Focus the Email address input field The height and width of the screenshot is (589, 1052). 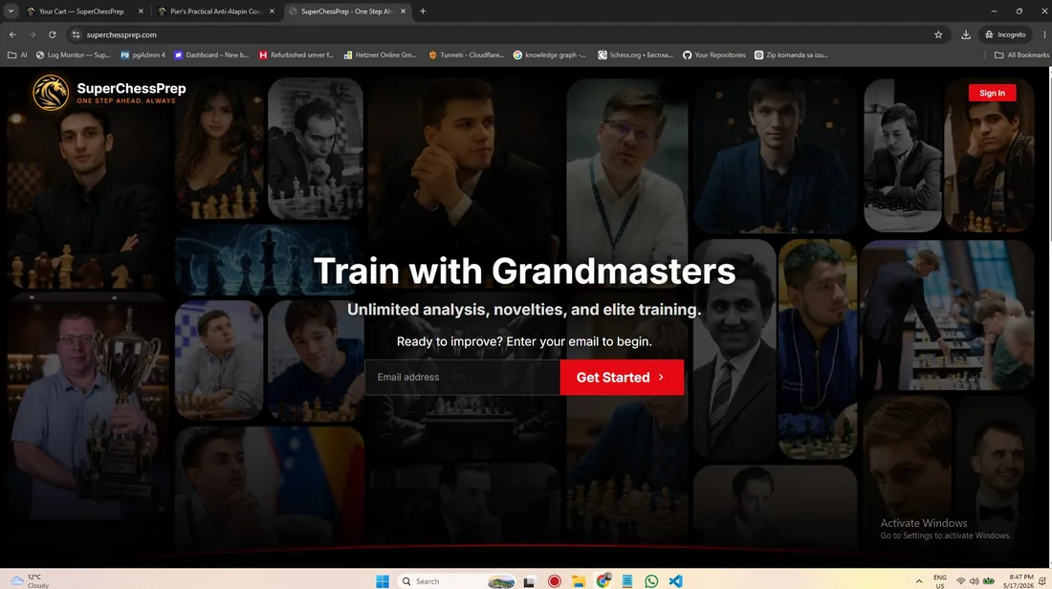pyautogui.click(x=462, y=377)
